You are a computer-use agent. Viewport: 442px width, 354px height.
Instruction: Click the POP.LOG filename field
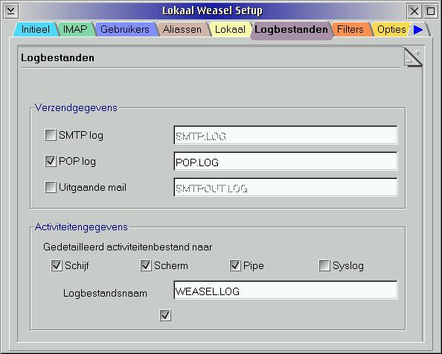pyautogui.click(x=286, y=162)
